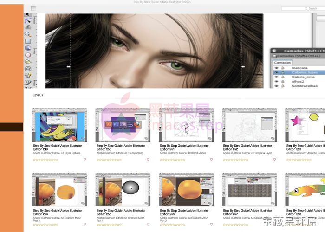
Task: Click the 'Edition 253' title text
Action: click(x=294, y=149)
